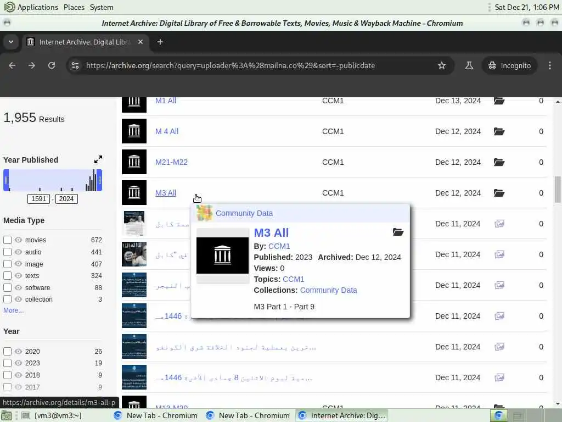Toggle eye icon next to texts
Viewport: 562px width, 422px height.
[x=18, y=276]
